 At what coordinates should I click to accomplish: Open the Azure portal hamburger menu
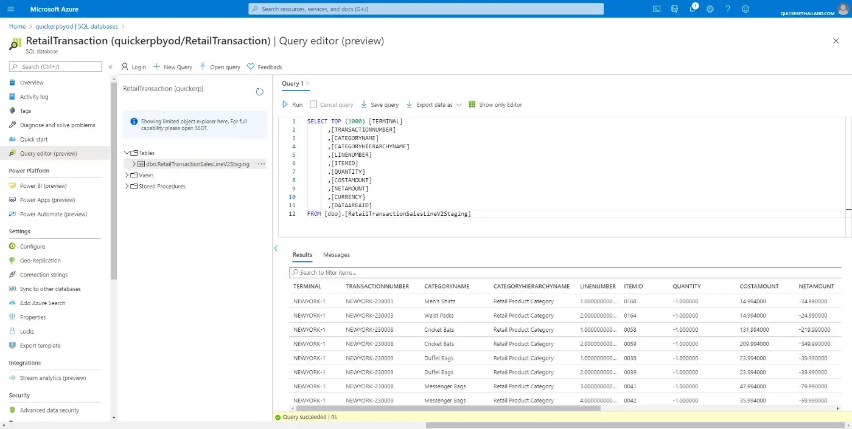pos(10,9)
